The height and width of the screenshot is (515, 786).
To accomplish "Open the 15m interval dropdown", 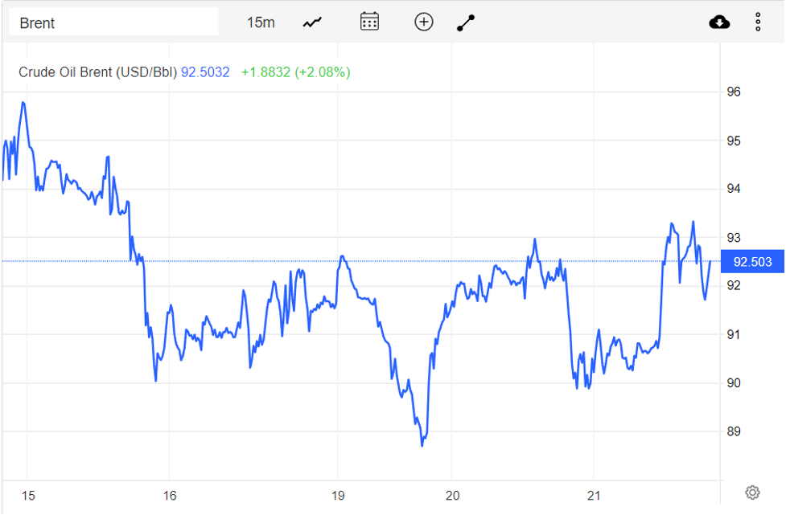I will pos(260,22).
